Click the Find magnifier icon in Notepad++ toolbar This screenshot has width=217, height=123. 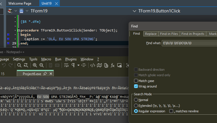click(x=19, y=65)
